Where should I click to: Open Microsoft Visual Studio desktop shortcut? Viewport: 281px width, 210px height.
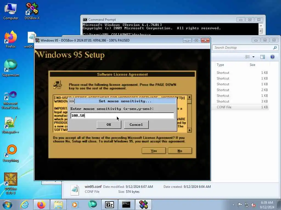tap(11, 100)
